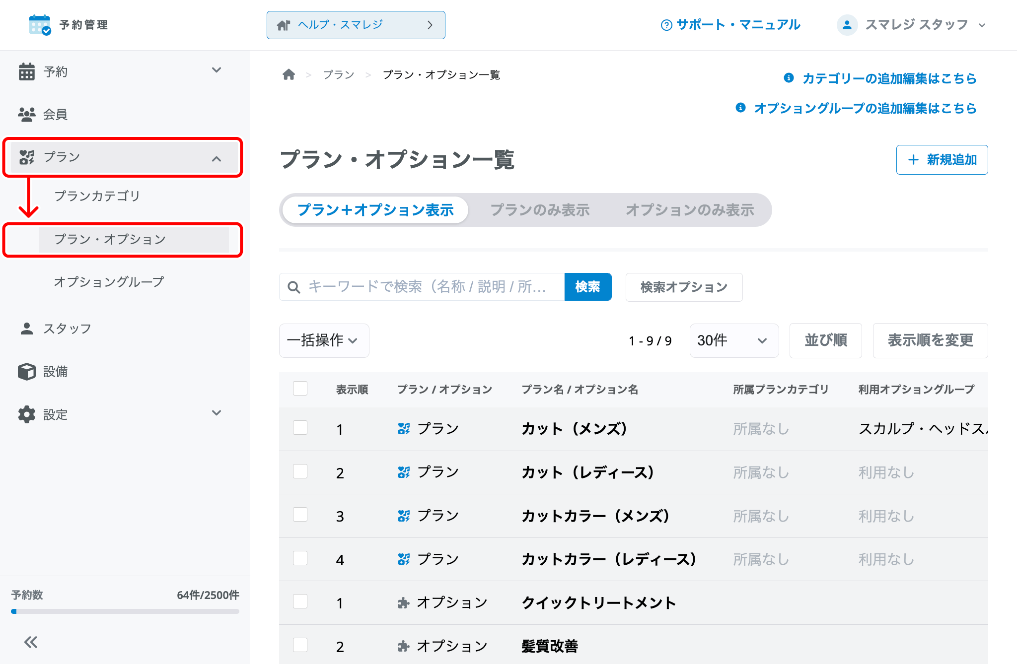Check the box for the カット（メンズ） row
Viewport: 1017px width, 664px height.
[300, 428]
